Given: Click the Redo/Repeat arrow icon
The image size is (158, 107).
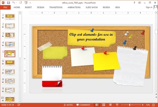Looking at the screenshot, I should point(21,3).
